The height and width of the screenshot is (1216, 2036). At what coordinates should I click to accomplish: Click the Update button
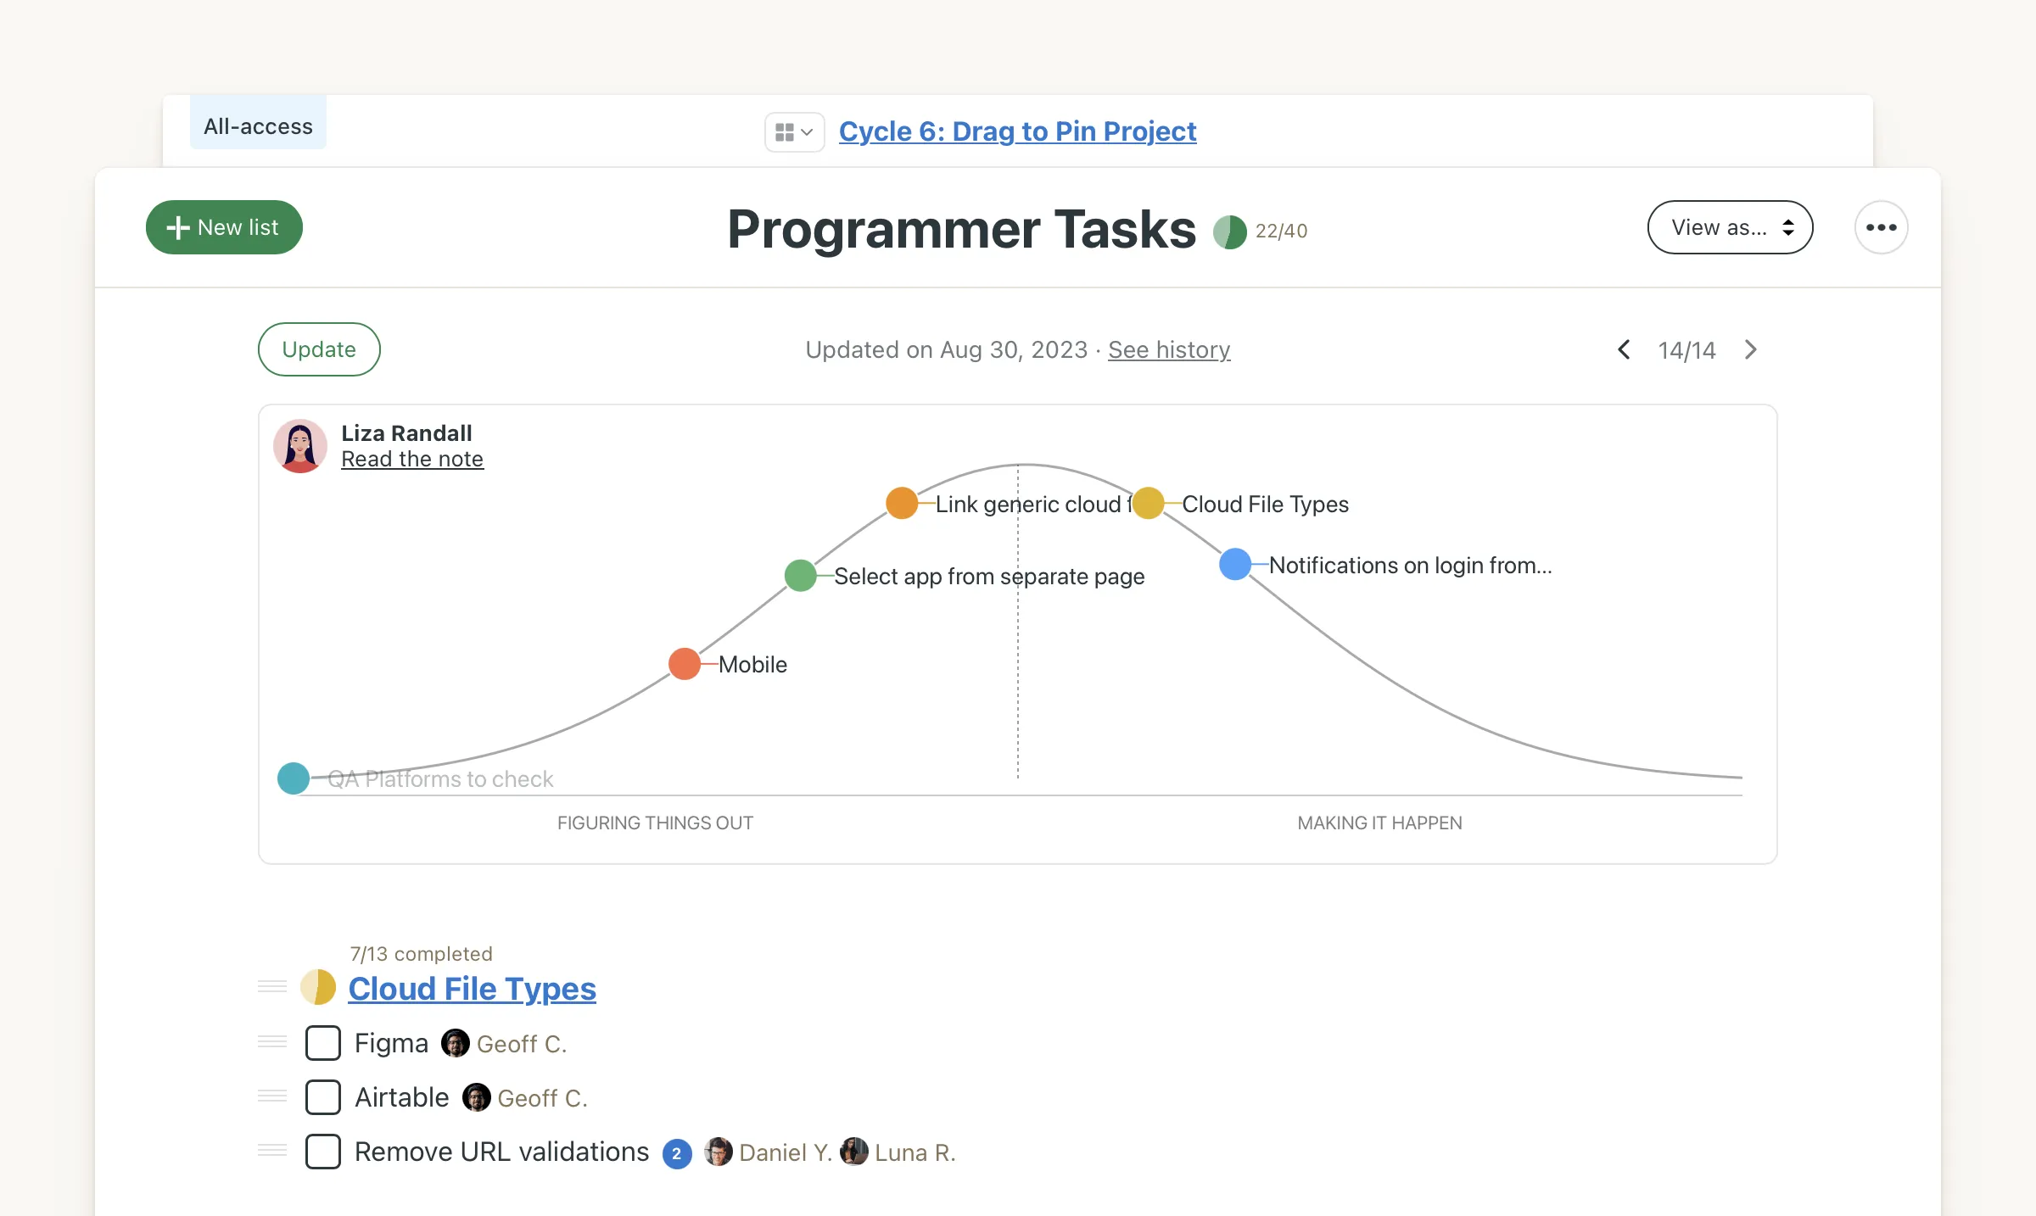tap(318, 349)
